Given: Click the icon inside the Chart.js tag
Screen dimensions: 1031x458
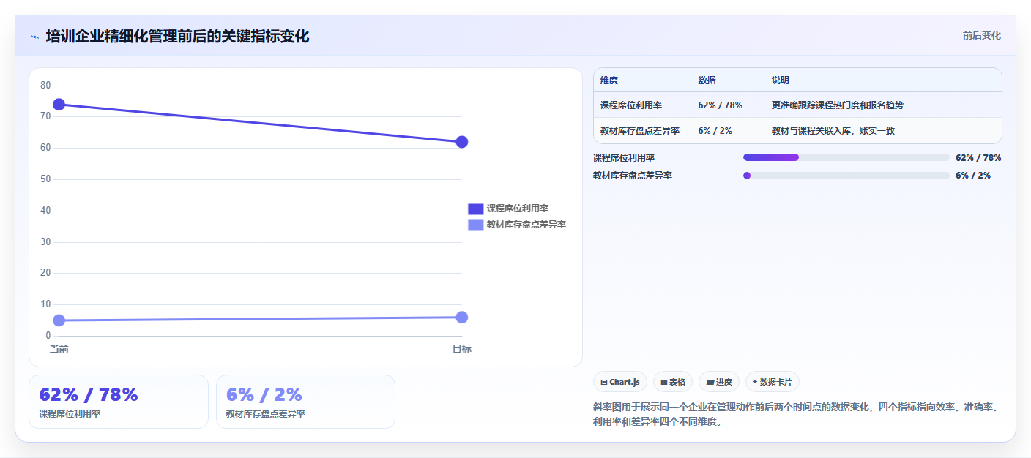Looking at the screenshot, I should tap(604, 382).
